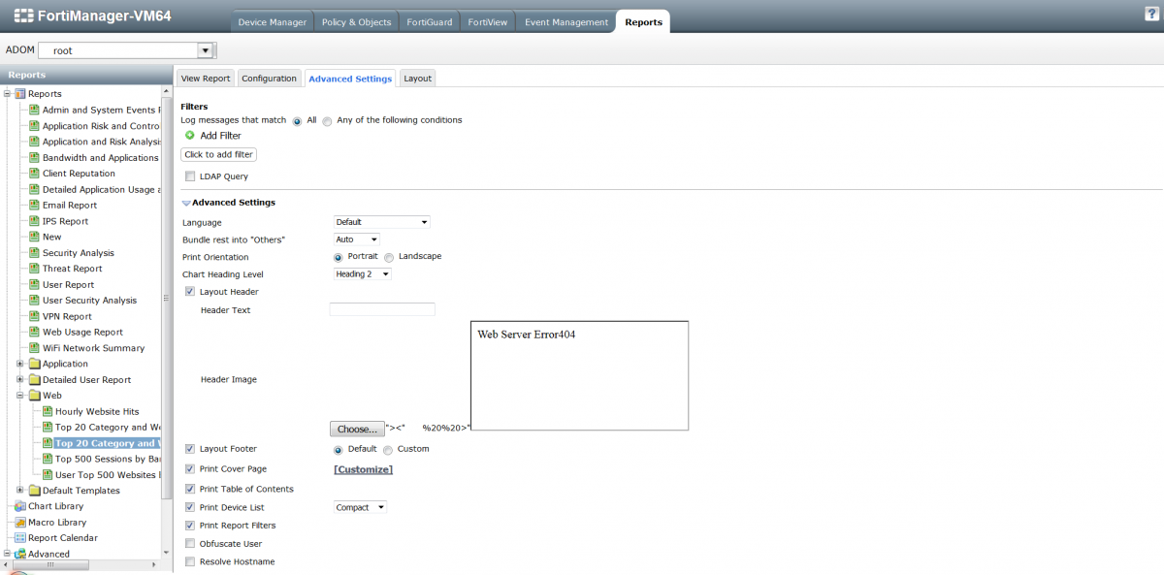Toggle the Layout Header checkbox
1164x575 pixels.
190,292
